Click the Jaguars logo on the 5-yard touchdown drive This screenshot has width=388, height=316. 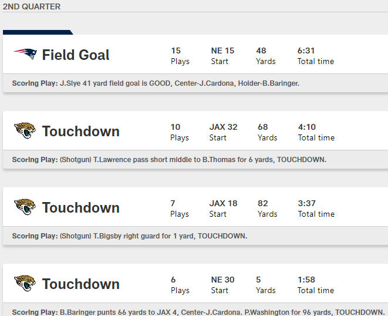coord(25,284)
